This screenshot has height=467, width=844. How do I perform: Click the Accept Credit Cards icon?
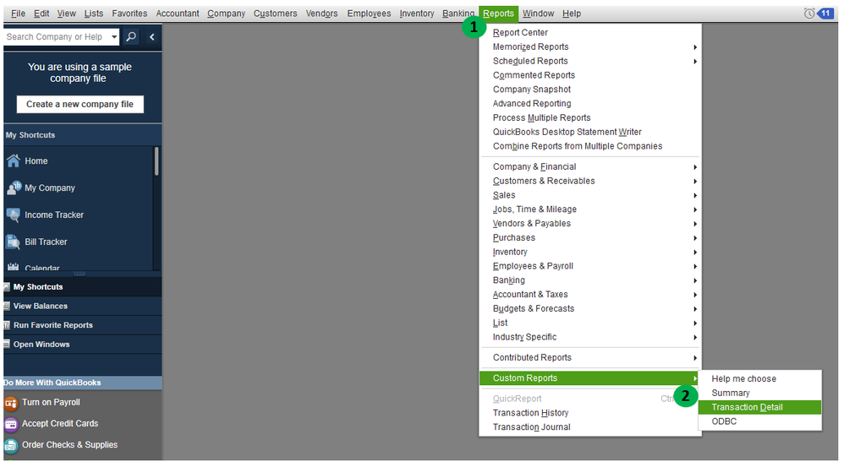pos(11,424)
